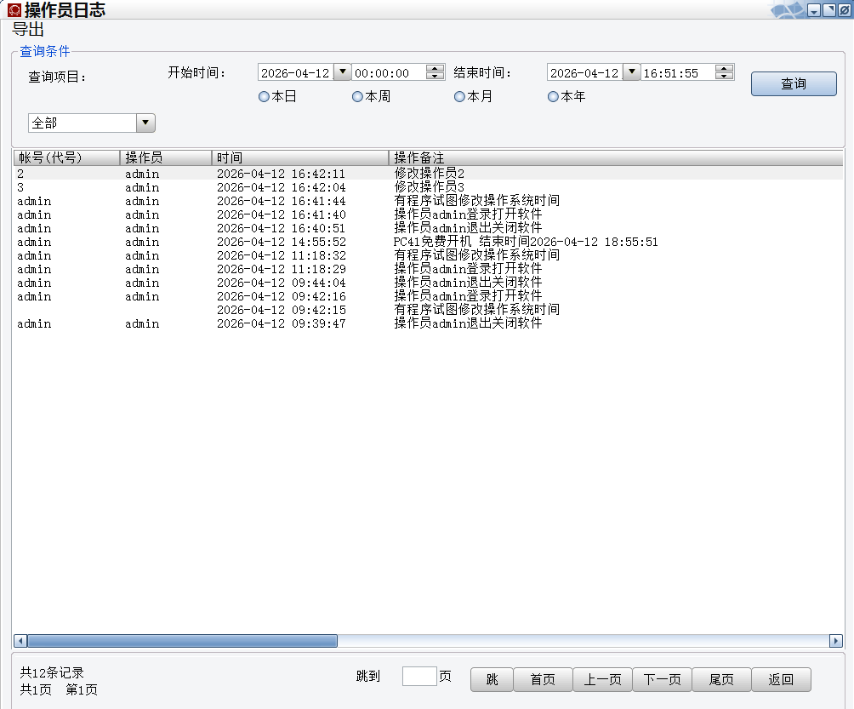Screen dimensions: 854x709
Task: Increase the start time using the up spinner
Action: pyautogui.click(x=436, y=69)
